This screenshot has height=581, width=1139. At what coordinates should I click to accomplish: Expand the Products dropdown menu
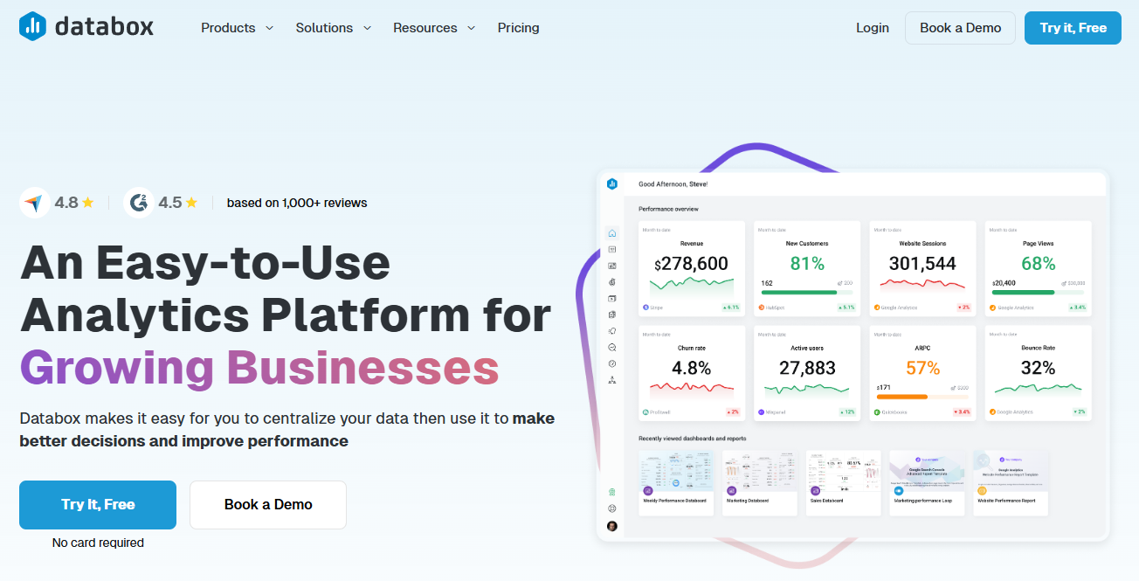pos(237,28)
